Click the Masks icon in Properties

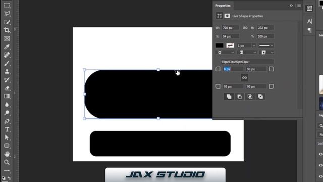(x=227, y=16)
